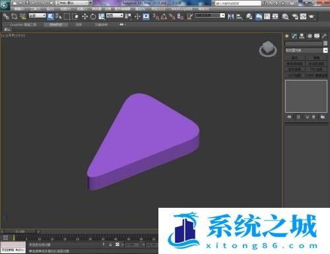Switch to the Display command panel tab

(317, 36)
